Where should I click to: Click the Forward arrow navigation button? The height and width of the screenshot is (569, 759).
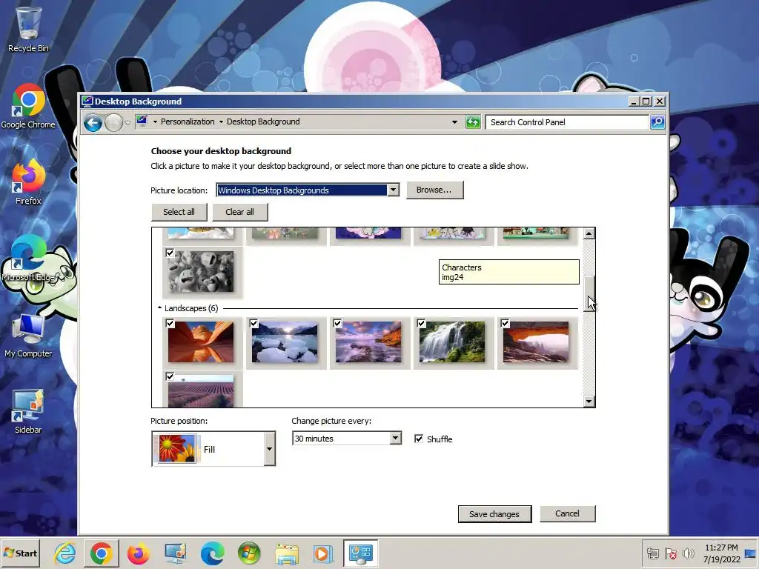[113, 122]
